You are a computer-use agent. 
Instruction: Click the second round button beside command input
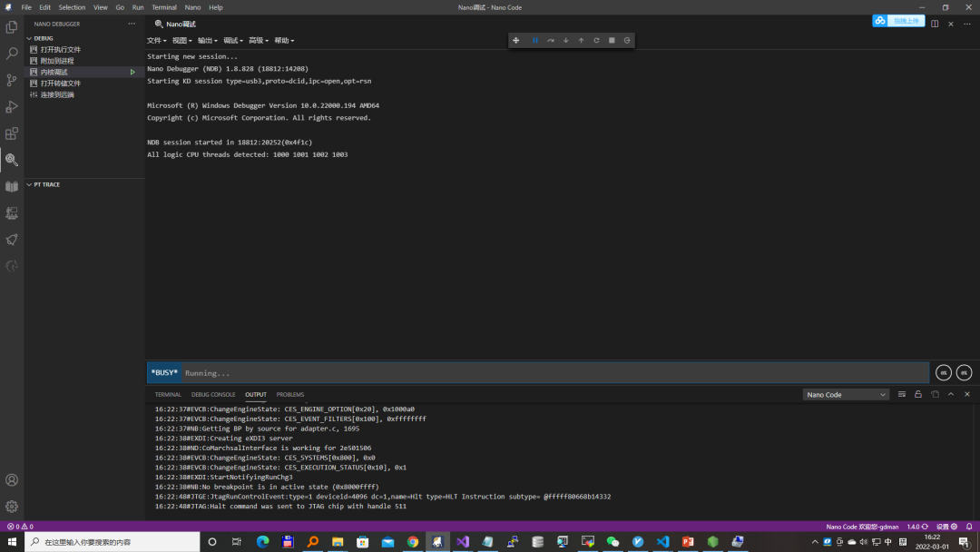964,372
